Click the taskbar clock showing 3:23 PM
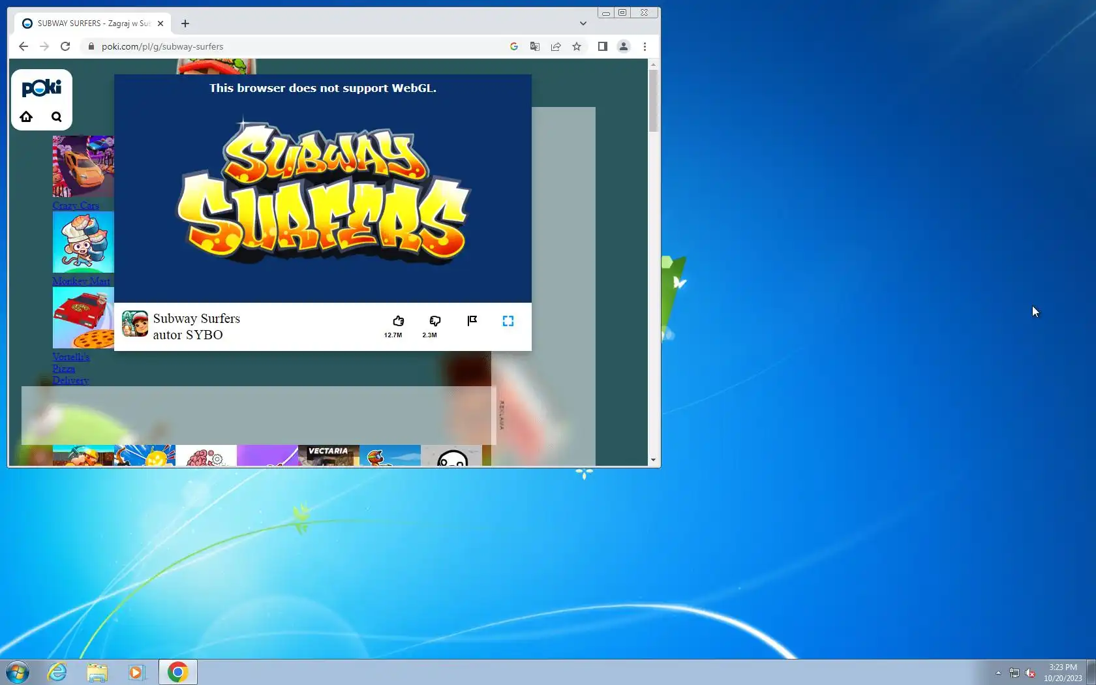Screen dimensions: 1096x685 point(1063,673)
